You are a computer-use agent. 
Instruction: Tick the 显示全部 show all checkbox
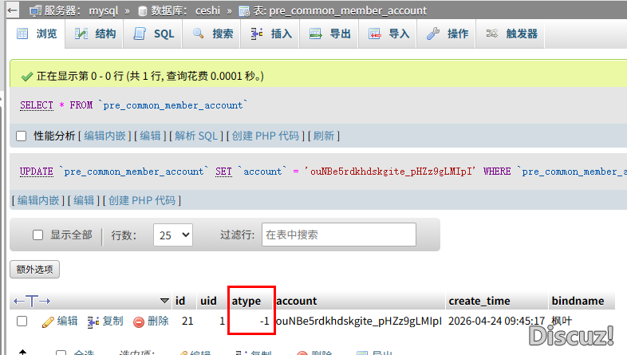click(x=37, y=235)
